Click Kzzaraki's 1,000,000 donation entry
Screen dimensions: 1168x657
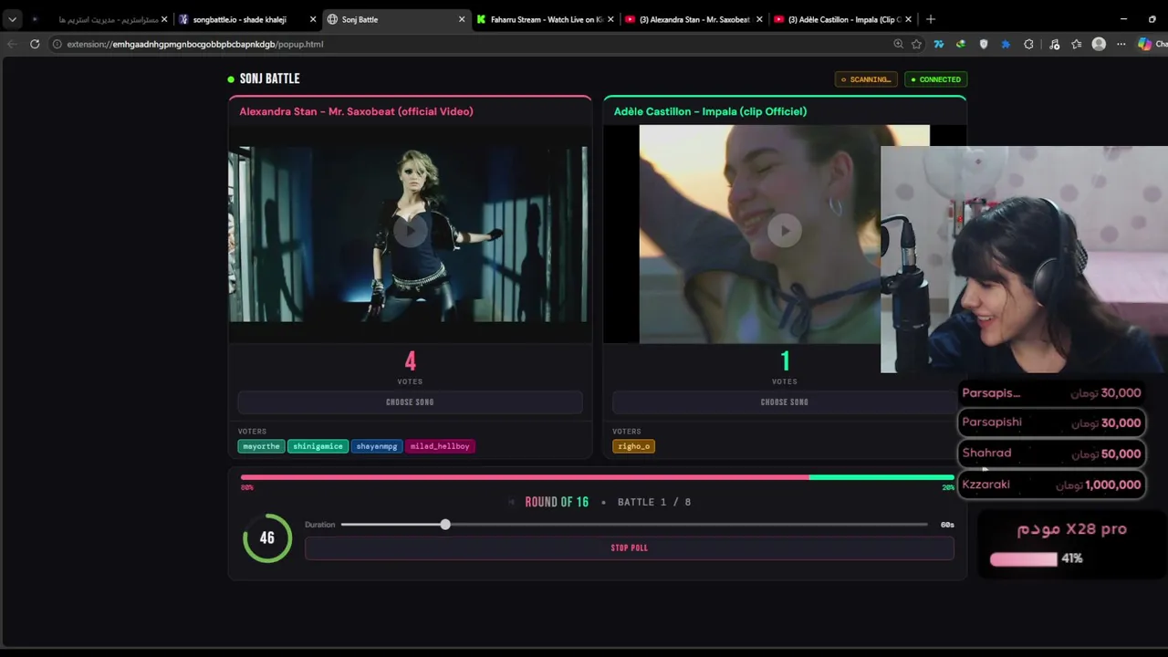click(x=1051, y=485)
